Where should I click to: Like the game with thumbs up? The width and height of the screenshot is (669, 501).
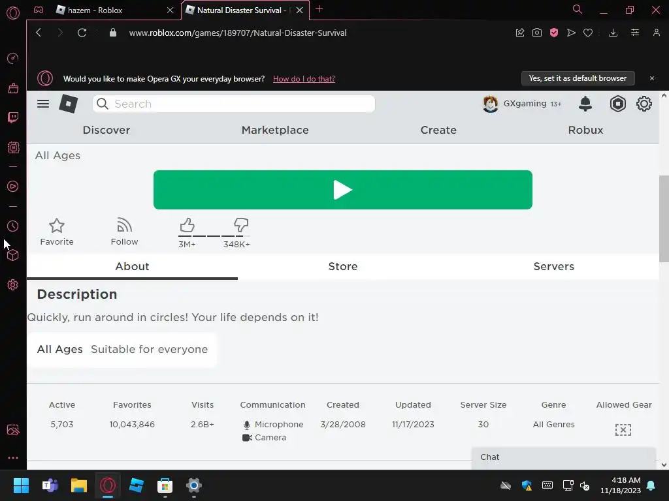click(187, 226)
